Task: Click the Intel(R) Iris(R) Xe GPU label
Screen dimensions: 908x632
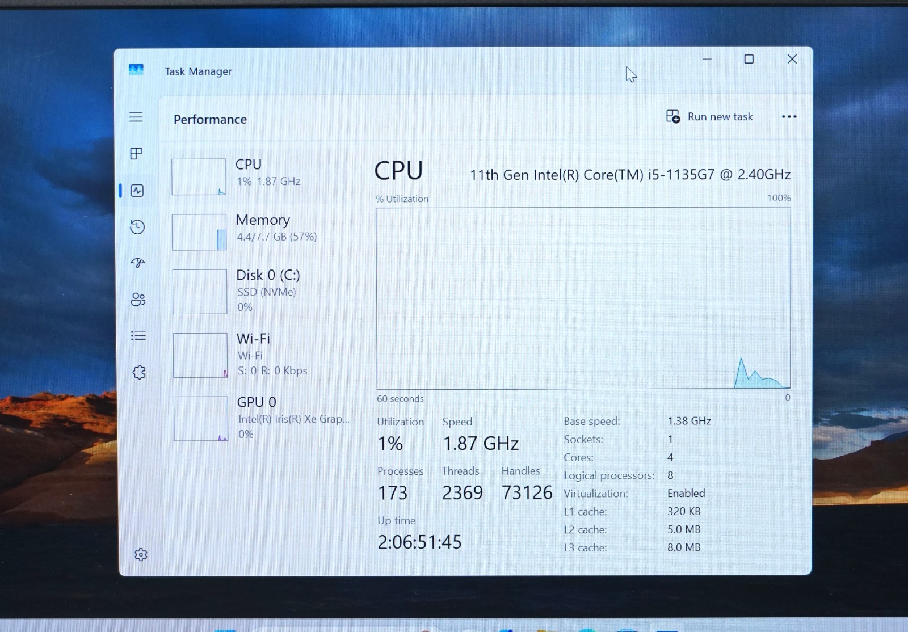Action: 293,419
